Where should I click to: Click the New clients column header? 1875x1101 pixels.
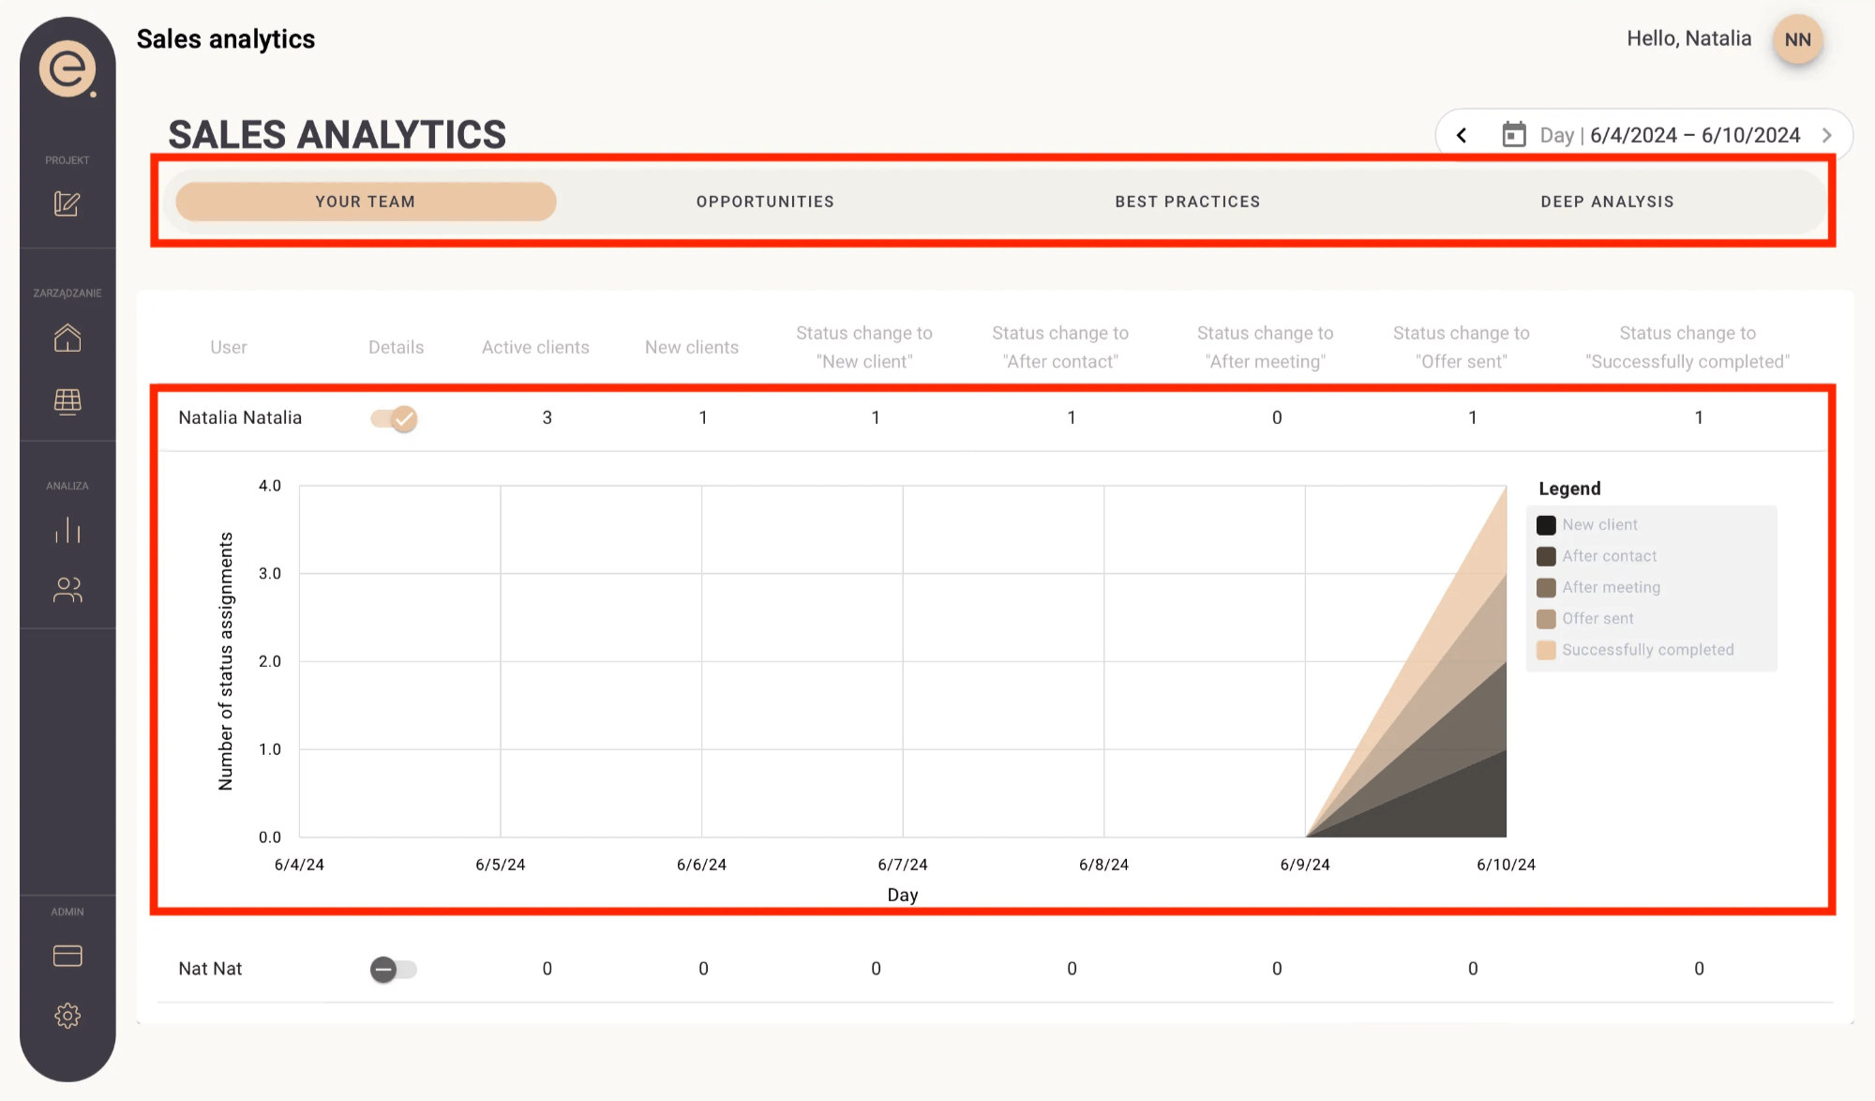click(692, 347)
